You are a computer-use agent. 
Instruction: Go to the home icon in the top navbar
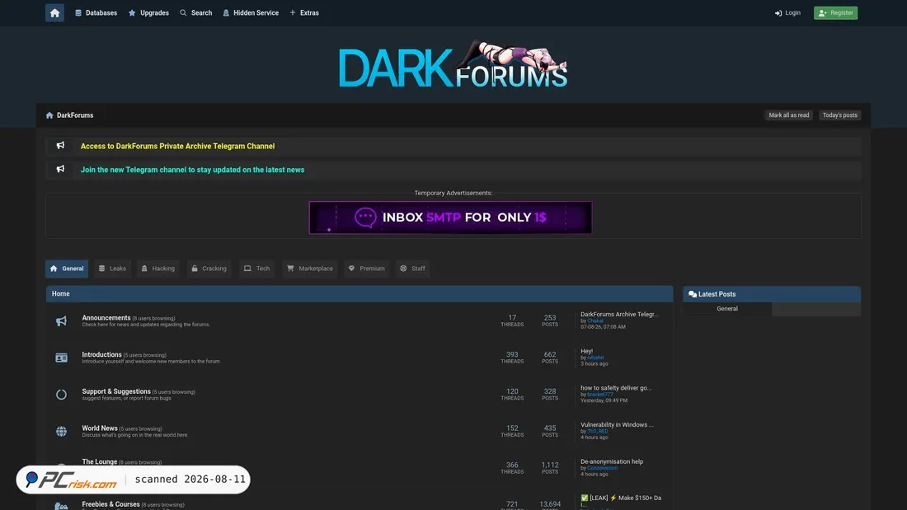click(54, 12)
